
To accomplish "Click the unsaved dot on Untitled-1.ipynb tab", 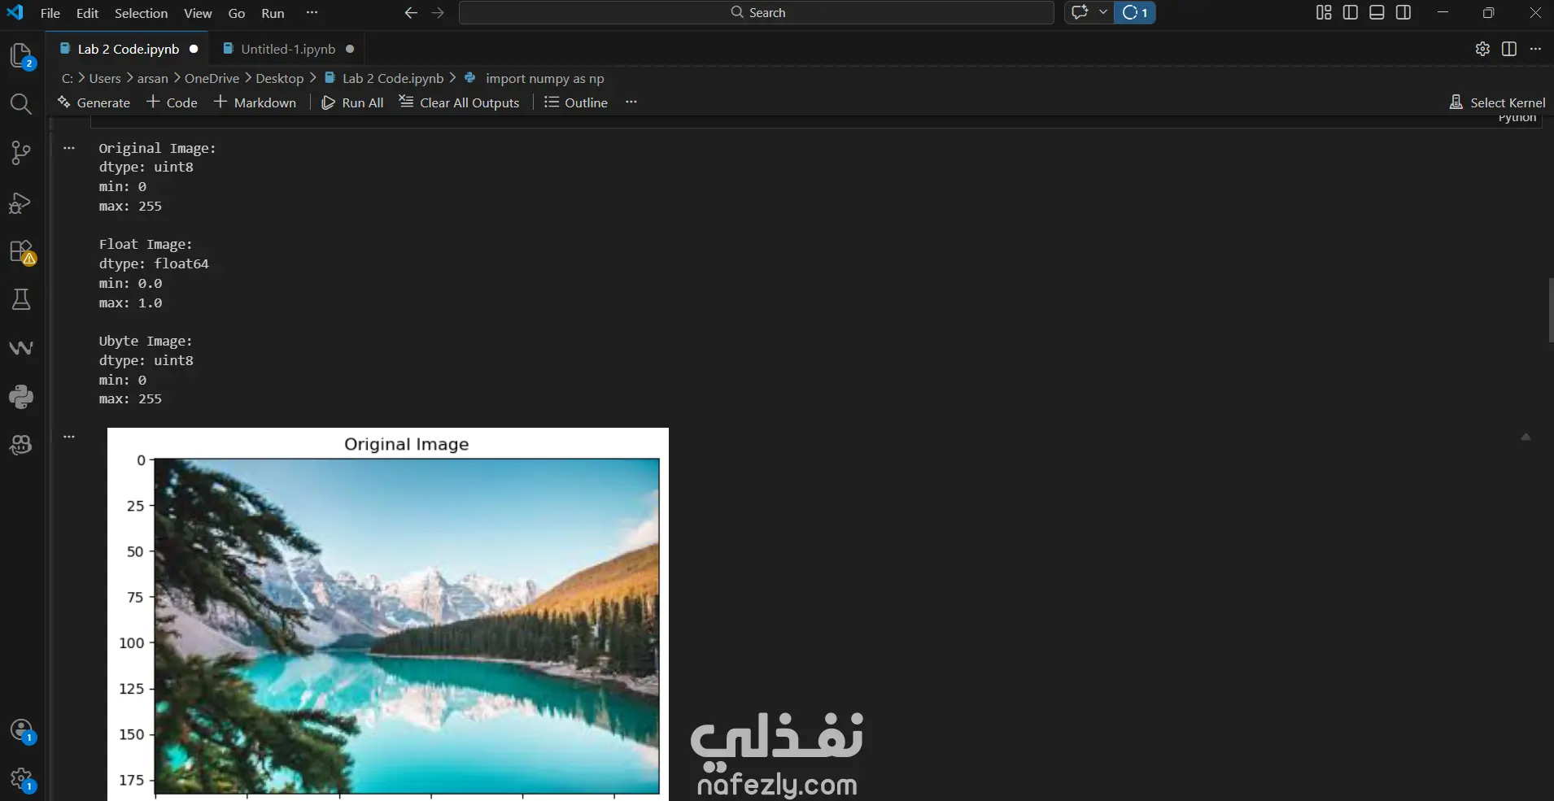I will click(350, 49).
